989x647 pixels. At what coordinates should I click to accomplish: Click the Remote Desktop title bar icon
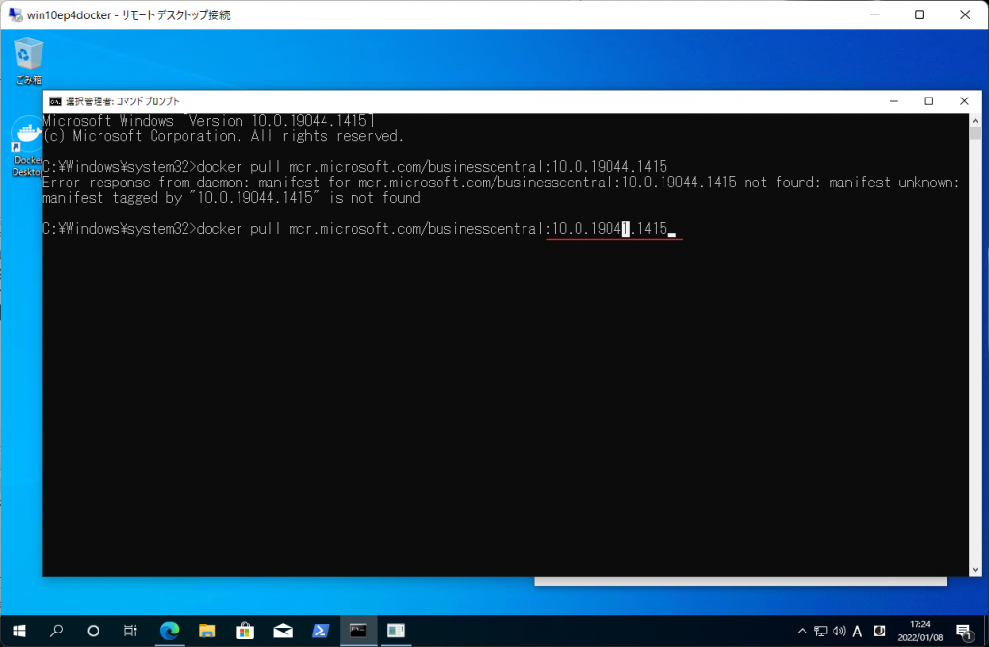tap(15, 14)
